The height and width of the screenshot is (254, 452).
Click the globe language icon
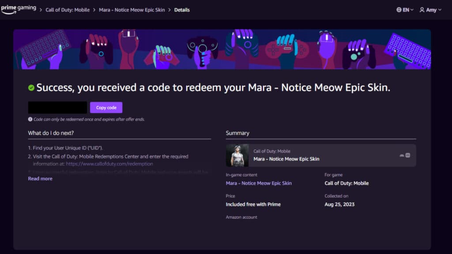click(x=399, y=9)
